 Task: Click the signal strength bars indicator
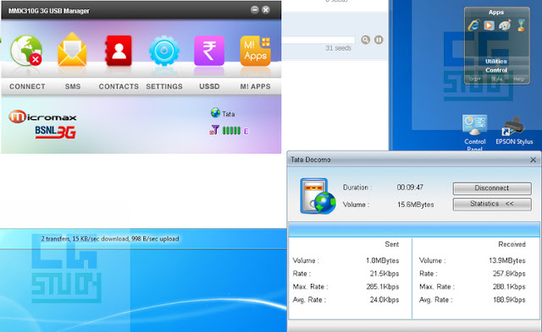[231, 130]
